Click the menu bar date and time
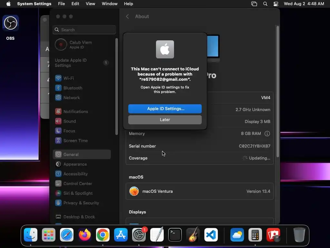Image resolution: width=330 pixels, height=248 pixels. pyautogui.click(x=304, y=4)
